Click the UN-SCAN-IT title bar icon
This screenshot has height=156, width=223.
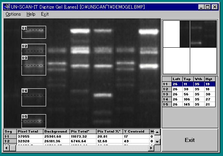point(7,7)
